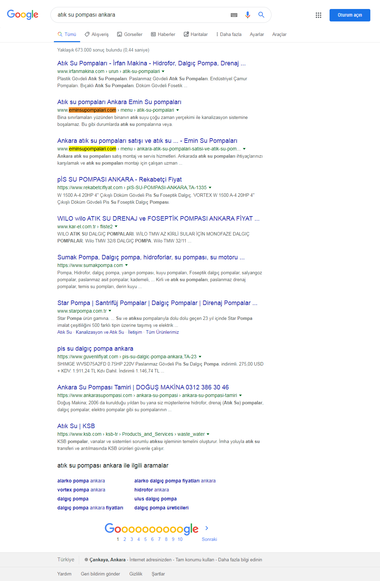Click the blue search magnifier icon
380x581 pixels.
[261, 15]
